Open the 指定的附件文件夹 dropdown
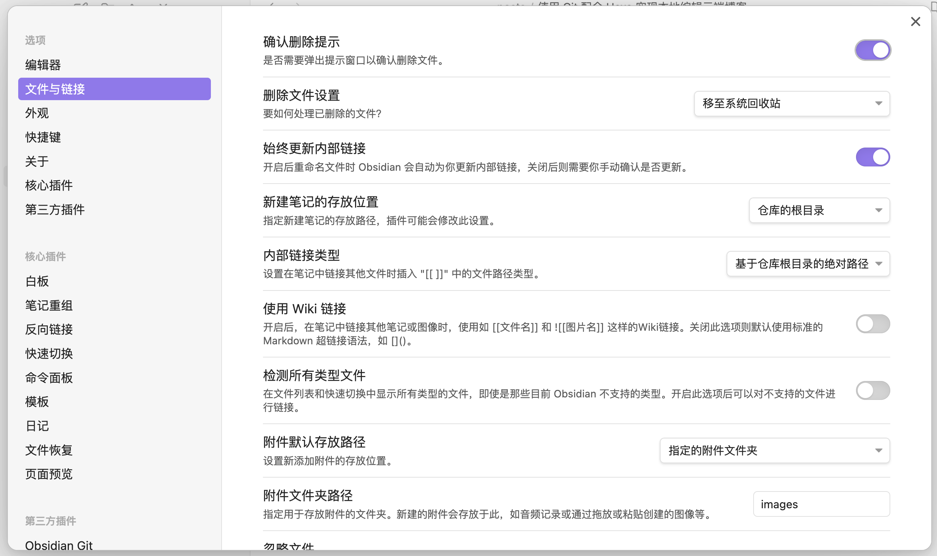The width and height of the screenshot is (937, 556). pyautogui.click(x=774, y=451)
